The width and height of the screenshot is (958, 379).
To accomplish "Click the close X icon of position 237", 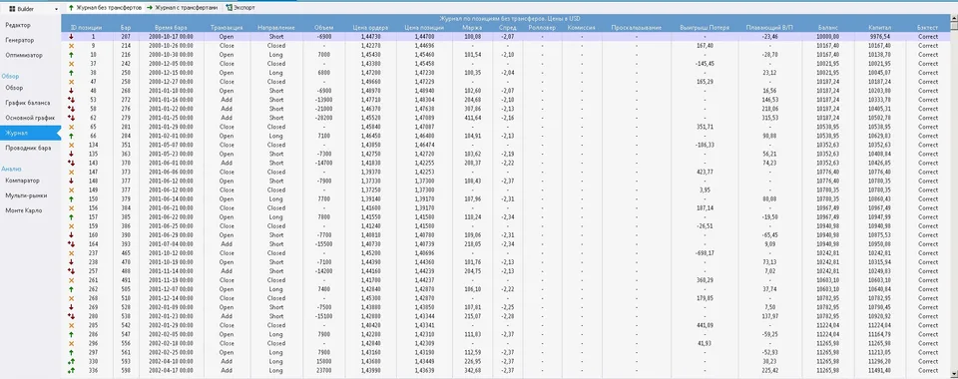I will pyautogui.click(x=72, y=253).
